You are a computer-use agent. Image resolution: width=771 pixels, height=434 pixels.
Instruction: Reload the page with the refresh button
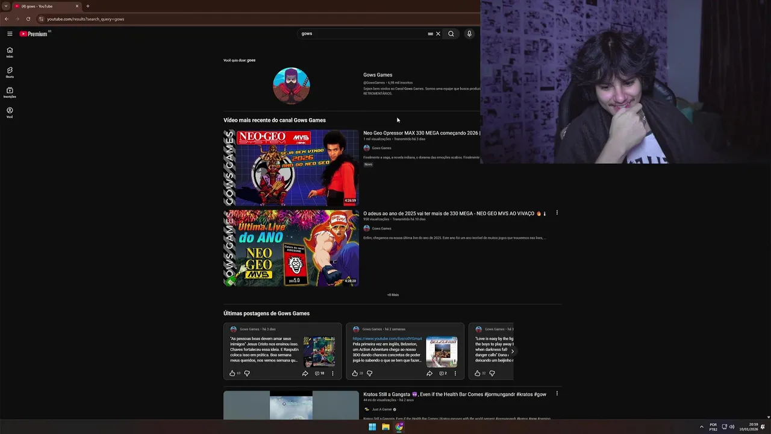(28, 19)
